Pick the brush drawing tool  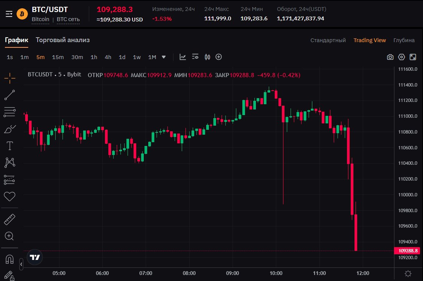pyautogui.click(x=10, y=129)
